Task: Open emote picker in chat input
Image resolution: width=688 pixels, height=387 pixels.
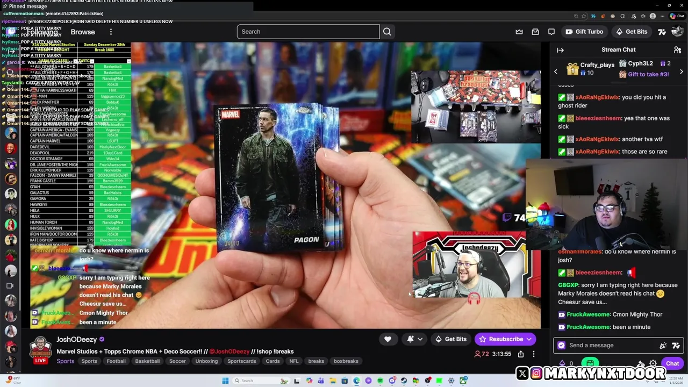Action: coord(663,346)
